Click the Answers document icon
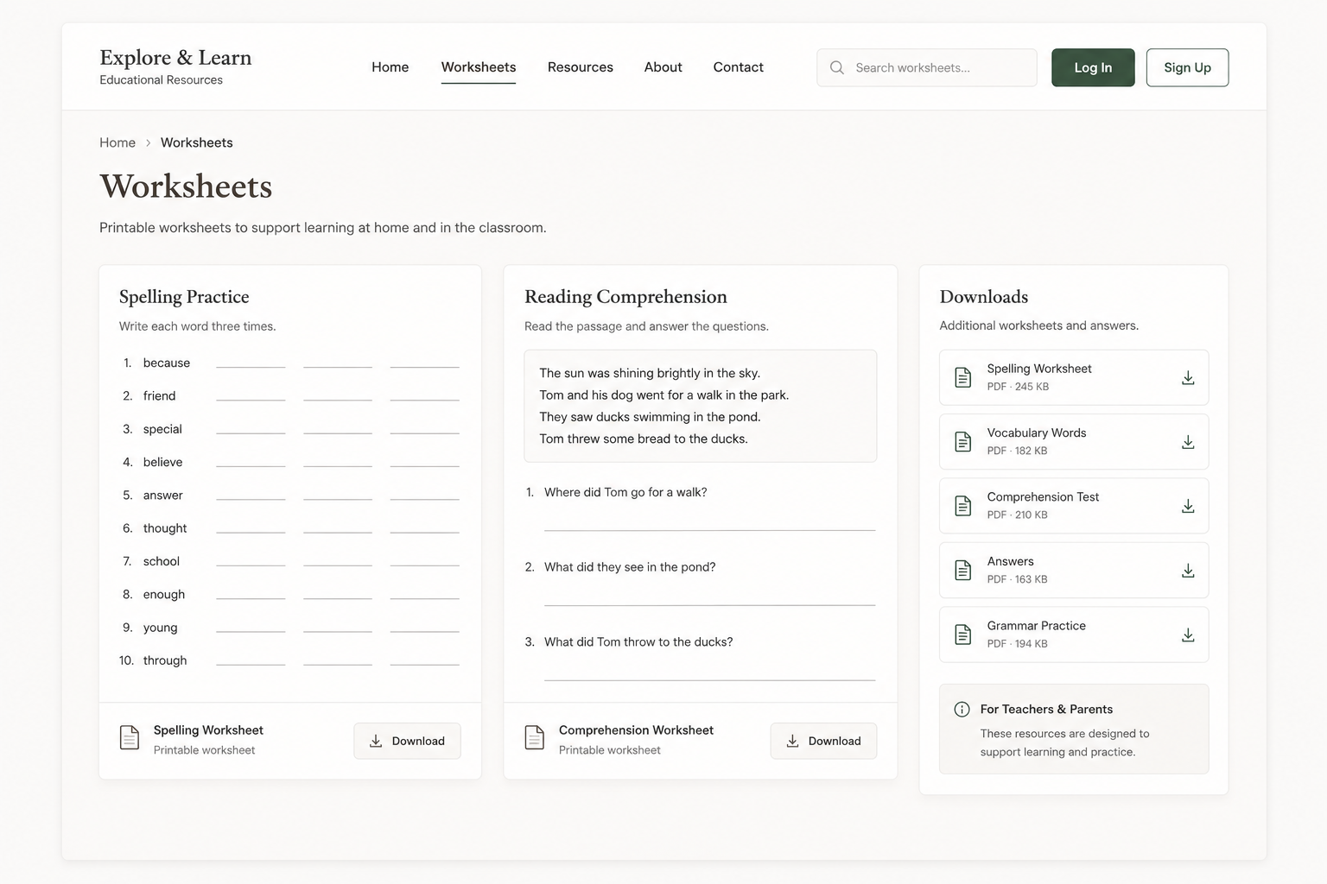Screen dimensions: 1327x884 (962, 571)
